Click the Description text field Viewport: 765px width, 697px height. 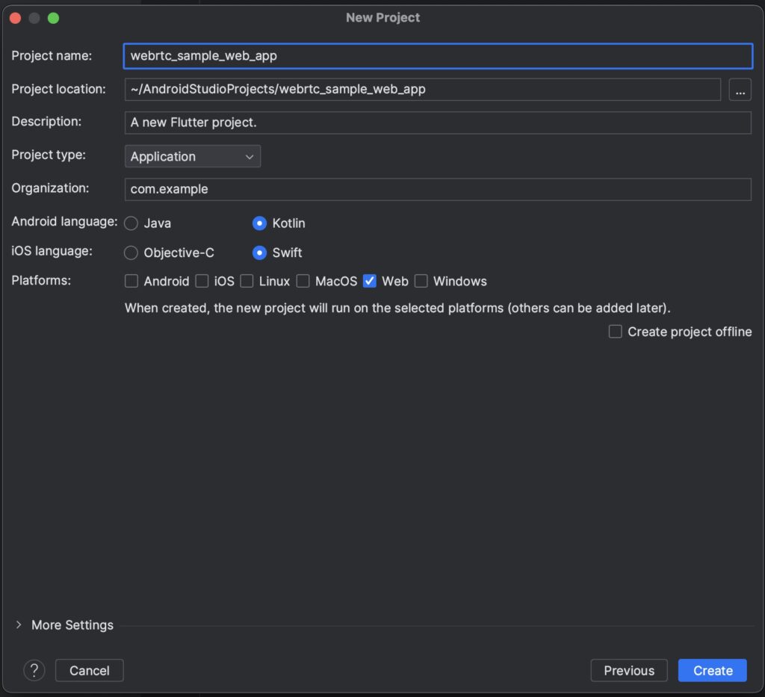tap(438, 123)
